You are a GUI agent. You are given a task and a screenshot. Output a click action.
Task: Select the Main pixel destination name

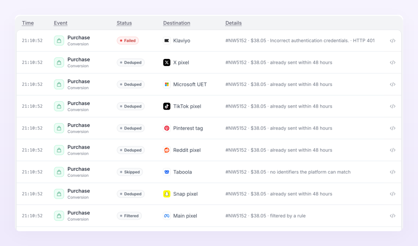click(x=185, y=216)
